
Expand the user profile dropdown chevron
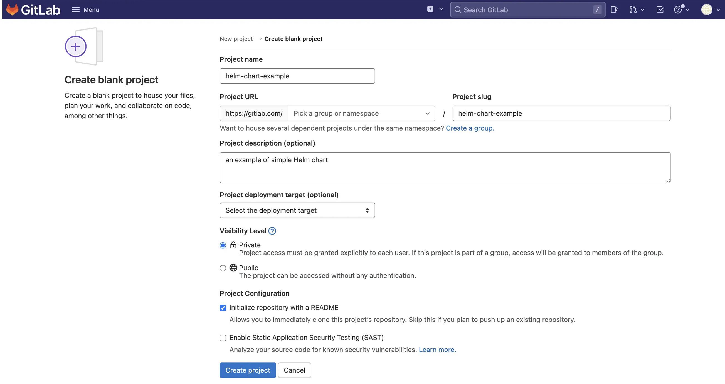click(718, 10)
